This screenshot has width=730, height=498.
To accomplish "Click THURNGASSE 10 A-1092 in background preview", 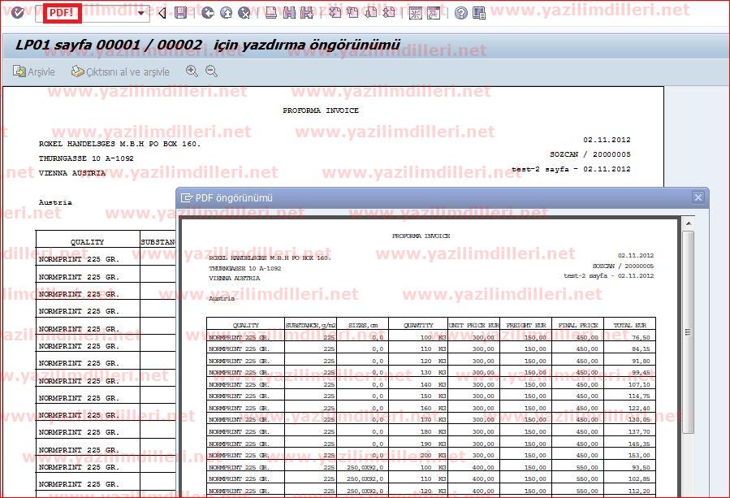I will 86,158.
